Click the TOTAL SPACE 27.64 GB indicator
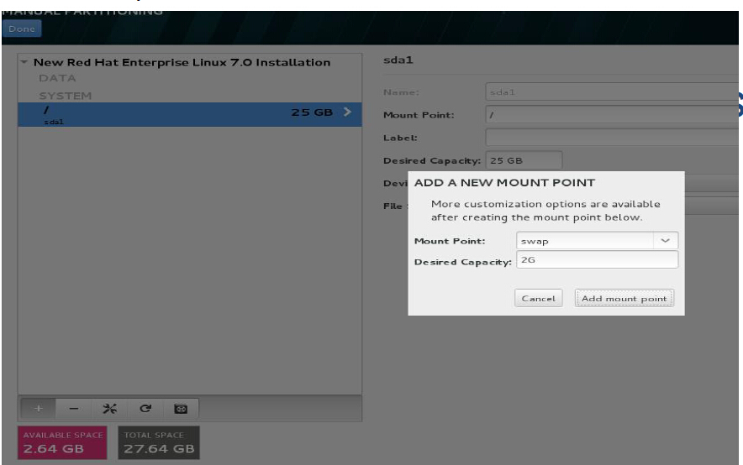 (159, 442)
